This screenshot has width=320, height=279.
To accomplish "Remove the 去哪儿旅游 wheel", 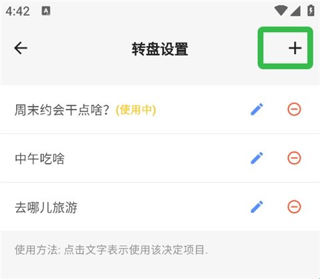I will click(294, 207).
